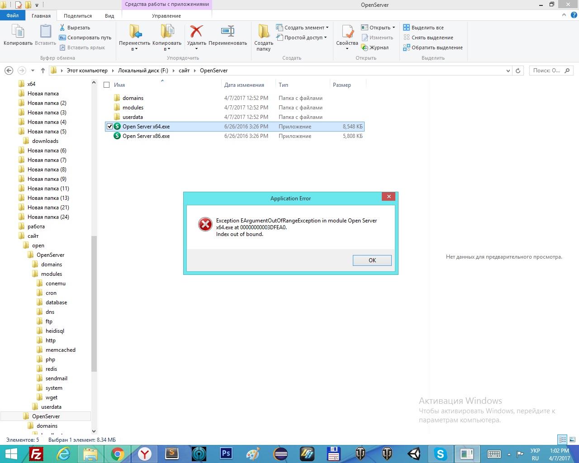579x463 pixels.
Task: Select the modules folder in file list
Action: pyautogui.click(x=133, y=108)
